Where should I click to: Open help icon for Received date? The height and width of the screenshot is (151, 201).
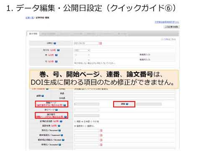[x=59, y=130]
